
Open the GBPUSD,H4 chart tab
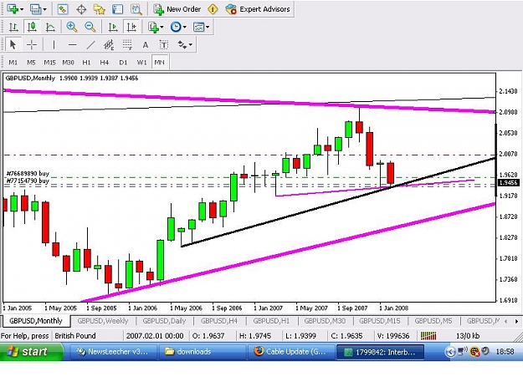tap(219, 321)
